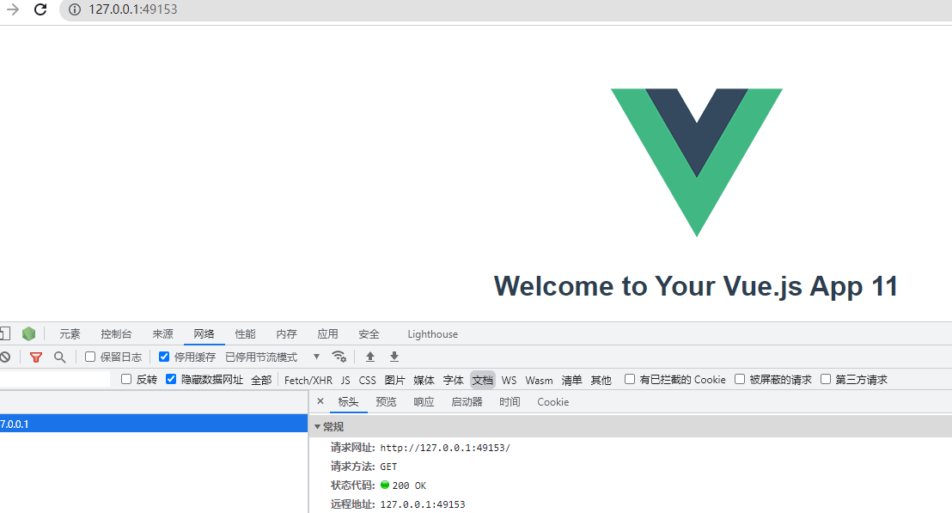Filter requests by 其他 type
Screen dimensions: 952x513
pos(601,380)
